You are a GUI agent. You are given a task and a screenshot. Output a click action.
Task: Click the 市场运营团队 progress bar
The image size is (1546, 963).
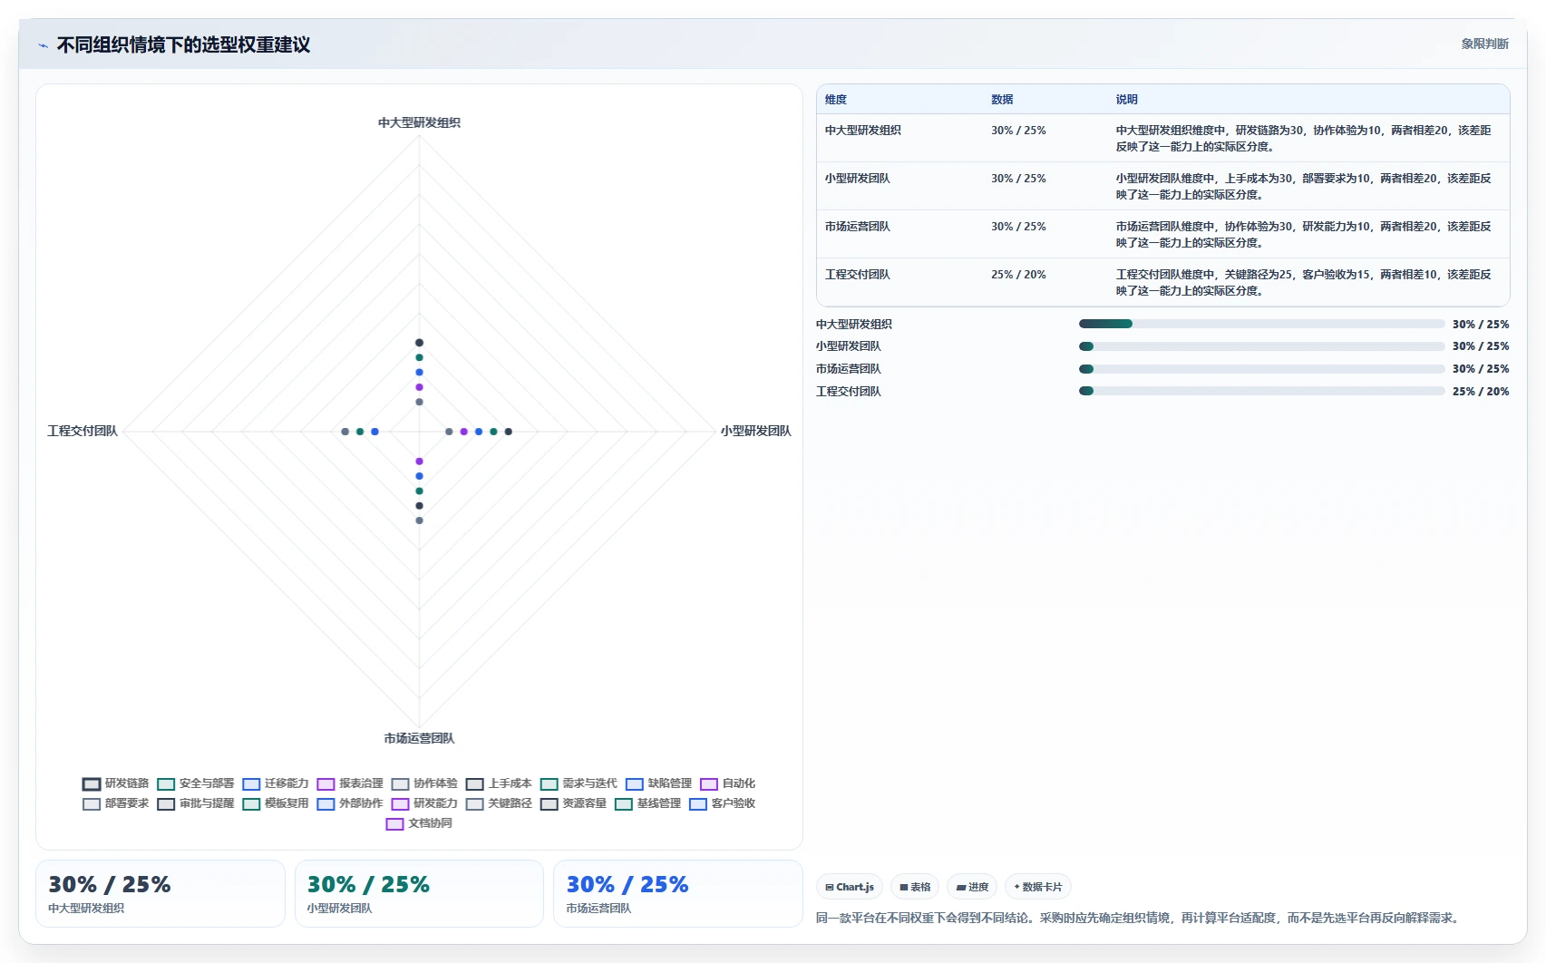click(x=1261, y=369)
